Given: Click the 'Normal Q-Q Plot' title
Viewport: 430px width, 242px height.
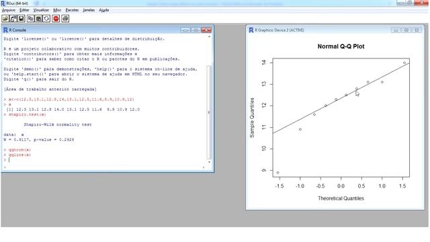Looking at the screenshot, I should coord(341,46).
